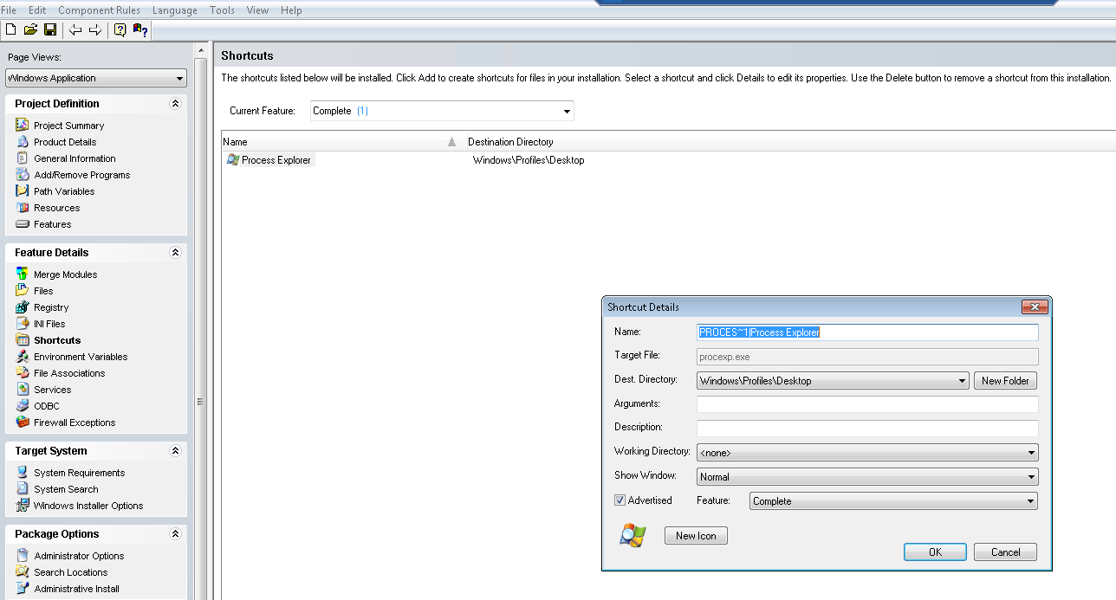Image resolution: width=1116 pixels, height=600 pixels.
Task: Click the Save floppy disk toolbar icon
Action: [x=50, y=30]
